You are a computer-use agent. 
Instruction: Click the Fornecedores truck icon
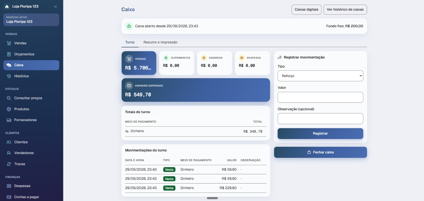(9, 120)
